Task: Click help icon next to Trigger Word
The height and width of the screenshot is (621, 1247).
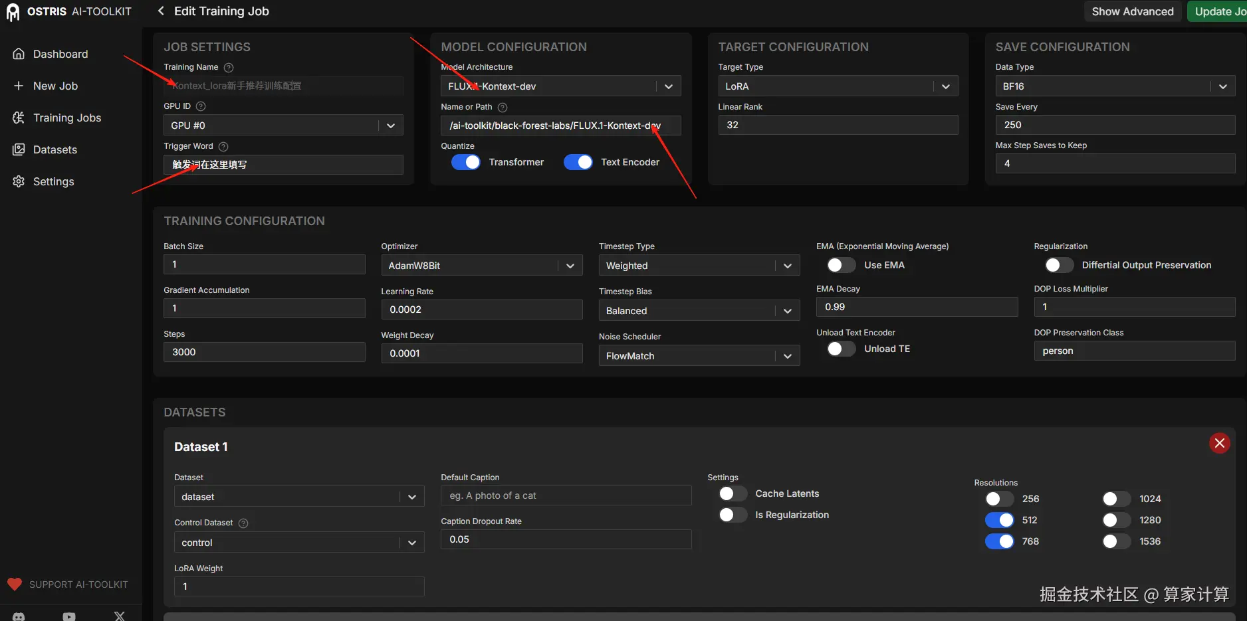Action: point(223,146)
